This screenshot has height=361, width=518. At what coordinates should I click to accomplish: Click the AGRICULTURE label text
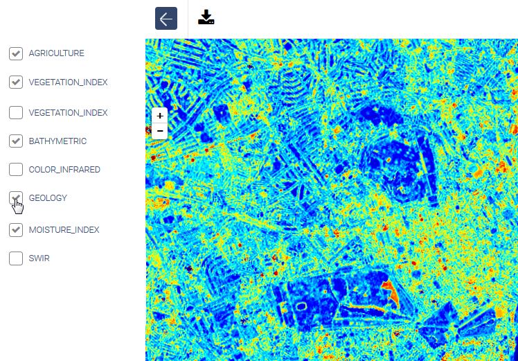[57, 53]
